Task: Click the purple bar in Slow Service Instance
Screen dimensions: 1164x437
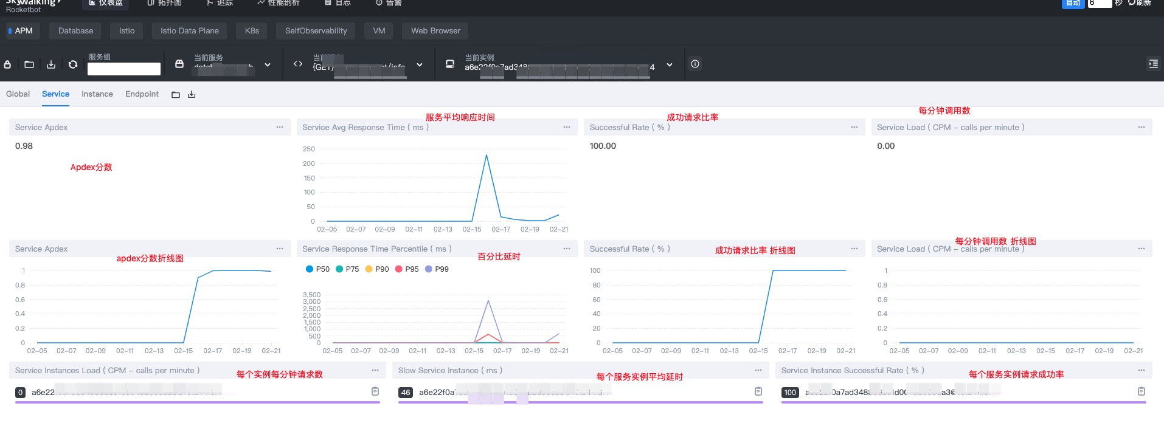Action: click(581, 402)
